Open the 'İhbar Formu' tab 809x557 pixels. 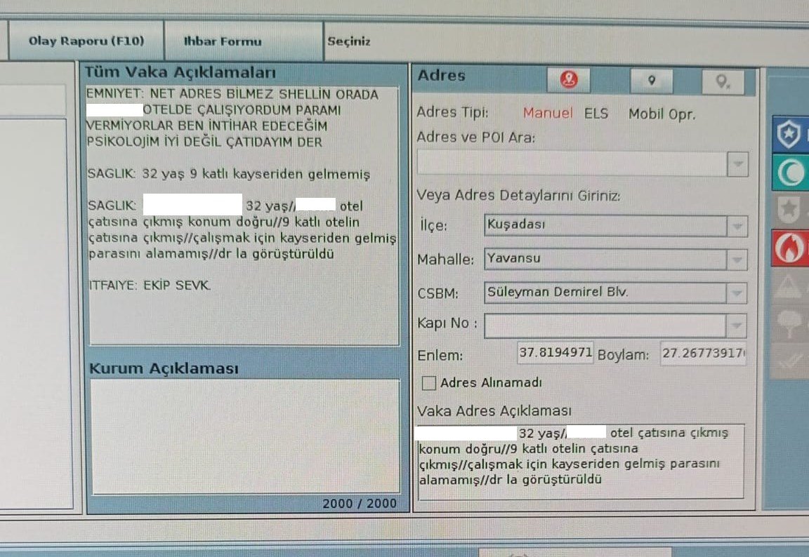point(223,41)
